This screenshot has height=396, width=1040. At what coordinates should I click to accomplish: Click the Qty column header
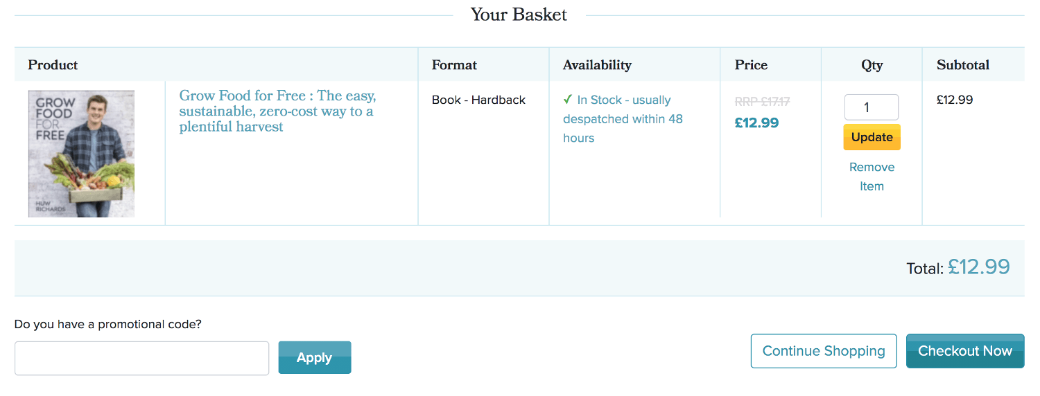tap(872, 65)
